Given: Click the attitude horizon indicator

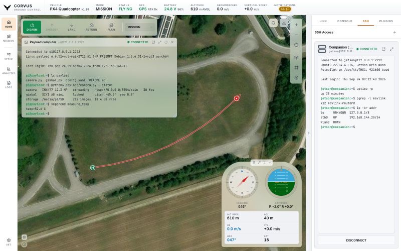Looking at the screenshot, I should pyautogui.click(x=281, y=182).
